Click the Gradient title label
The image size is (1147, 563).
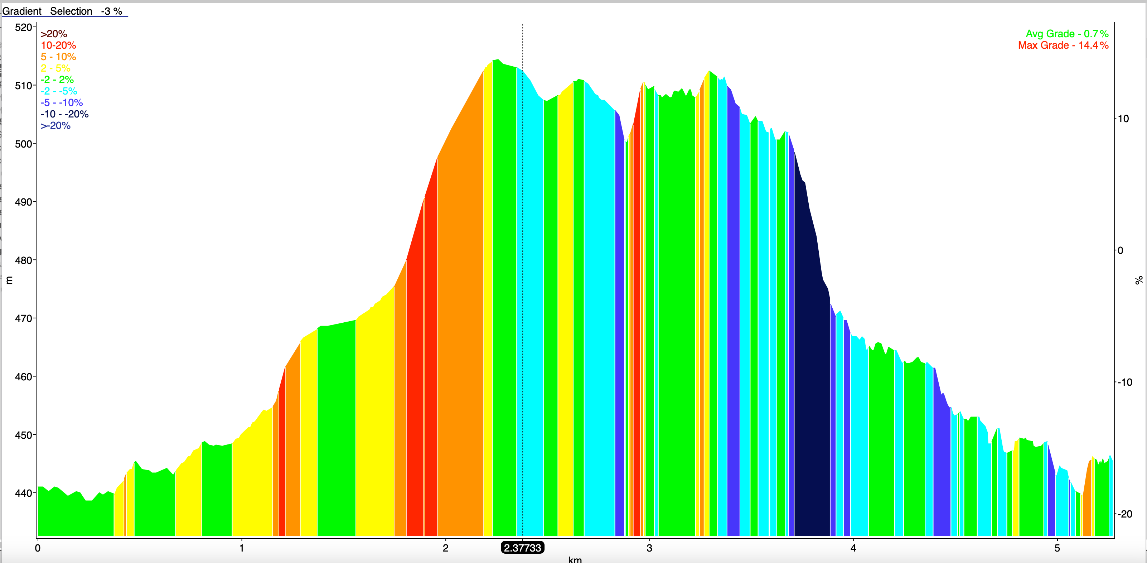[22, 11]
